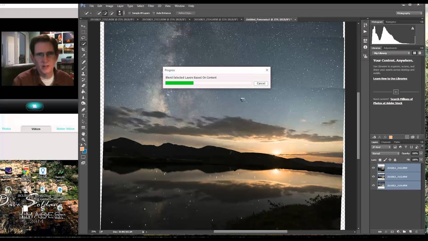The width and height of the screenshot is (428, 241).
Task: Click the Refine Edge button
Action: [x=185, y=13]
